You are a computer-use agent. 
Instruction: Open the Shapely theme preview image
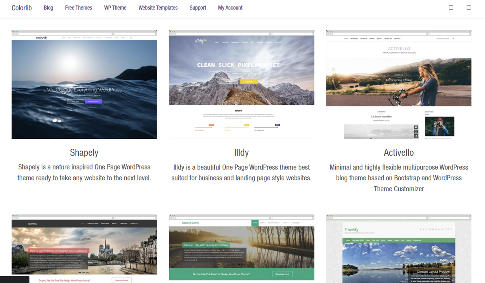click(x=84, y=85)
